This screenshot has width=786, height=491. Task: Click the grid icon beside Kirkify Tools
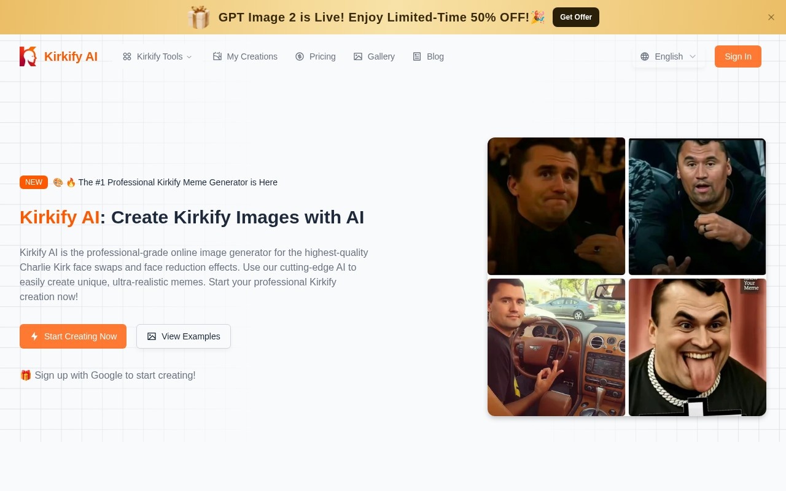[127, 56]
